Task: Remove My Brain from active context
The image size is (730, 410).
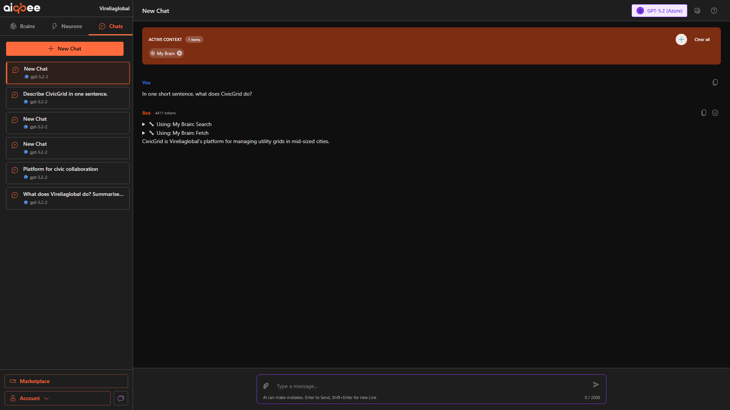Action: point(179,53)
